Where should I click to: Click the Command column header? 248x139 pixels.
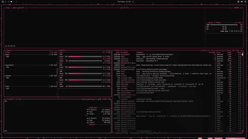coord(139,53)
